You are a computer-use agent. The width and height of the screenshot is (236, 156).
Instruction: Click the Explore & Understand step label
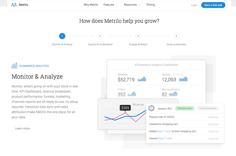(x=100, y=44)
